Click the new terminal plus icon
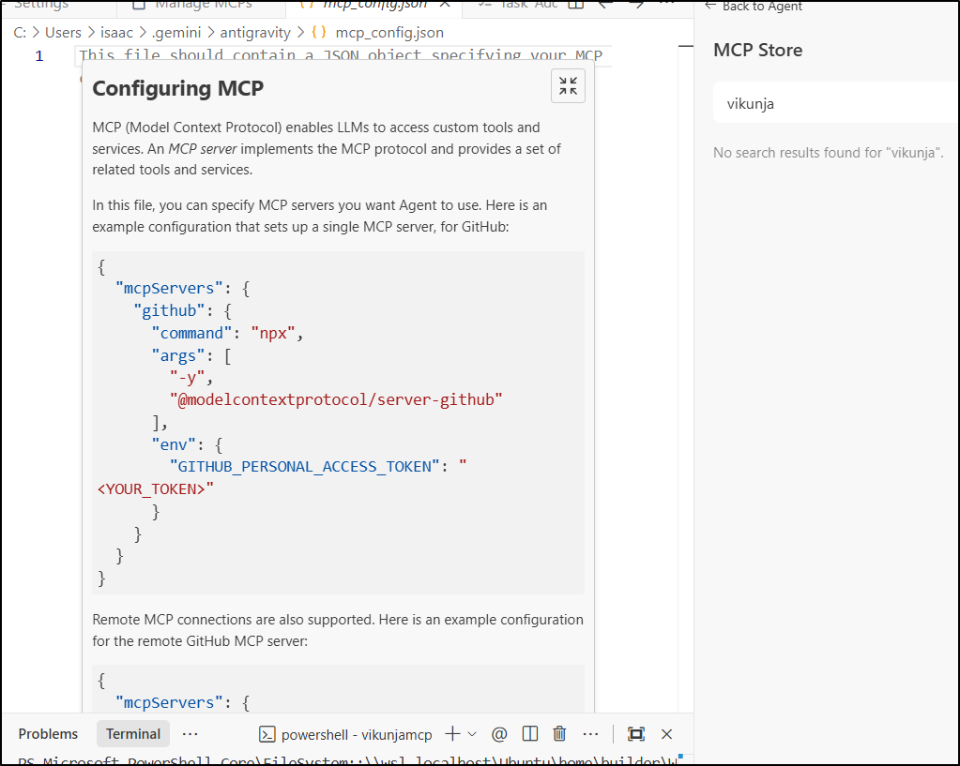This screenshot has width=960, height=766. click(452, 734)
